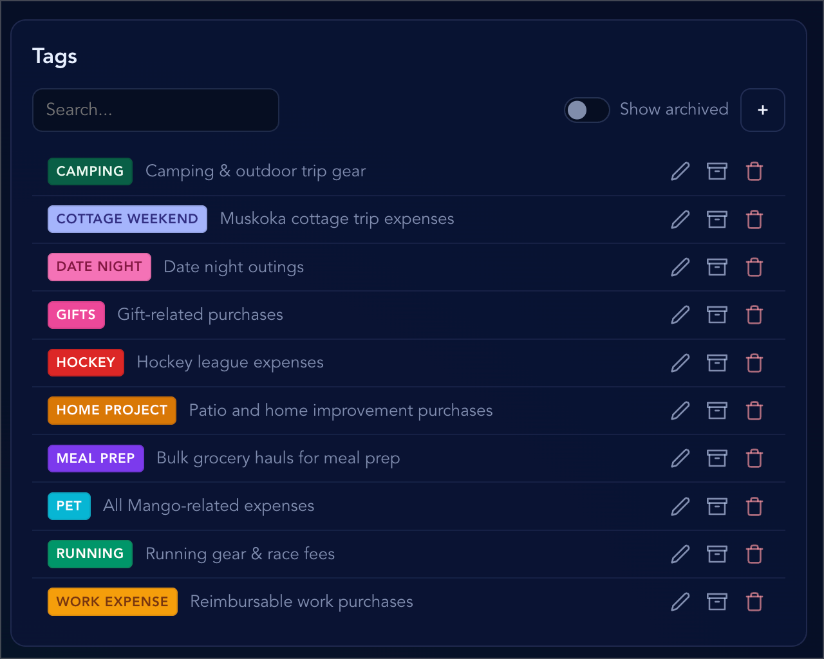Delete the HOME PROJECT tag
Image resolution: width=824 pixels, height=659 pixels.
coord(754,411)
